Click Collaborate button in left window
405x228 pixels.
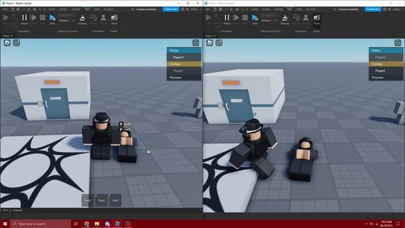[171, 9]
